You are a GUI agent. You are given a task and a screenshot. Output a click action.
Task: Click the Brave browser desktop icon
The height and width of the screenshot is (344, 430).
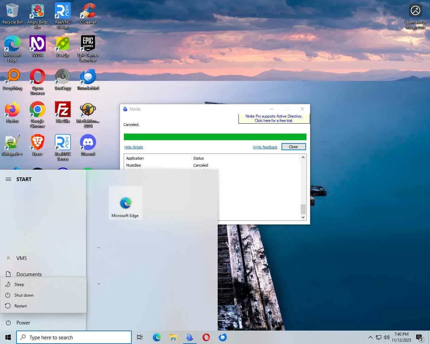(38, 145)
